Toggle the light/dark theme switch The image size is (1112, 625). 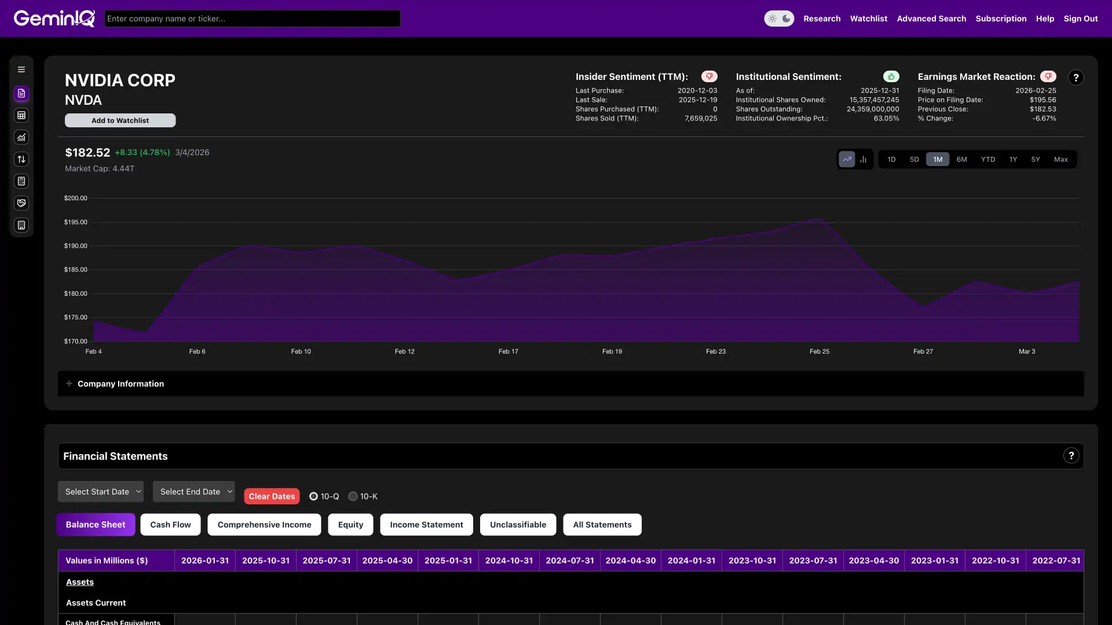(779, 19)
